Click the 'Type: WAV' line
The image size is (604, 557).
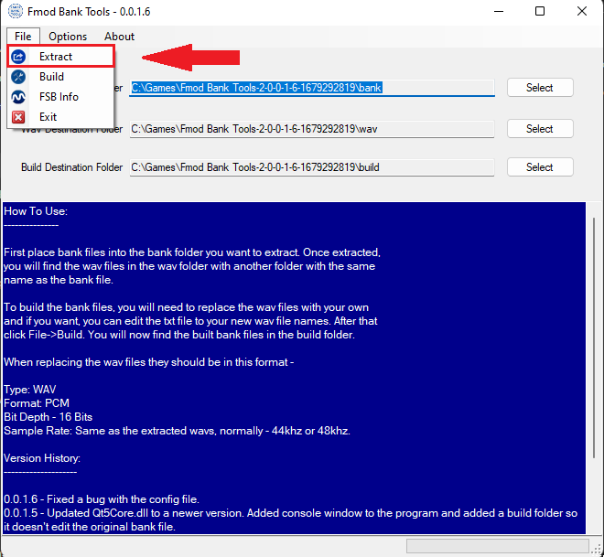[29, 390]
